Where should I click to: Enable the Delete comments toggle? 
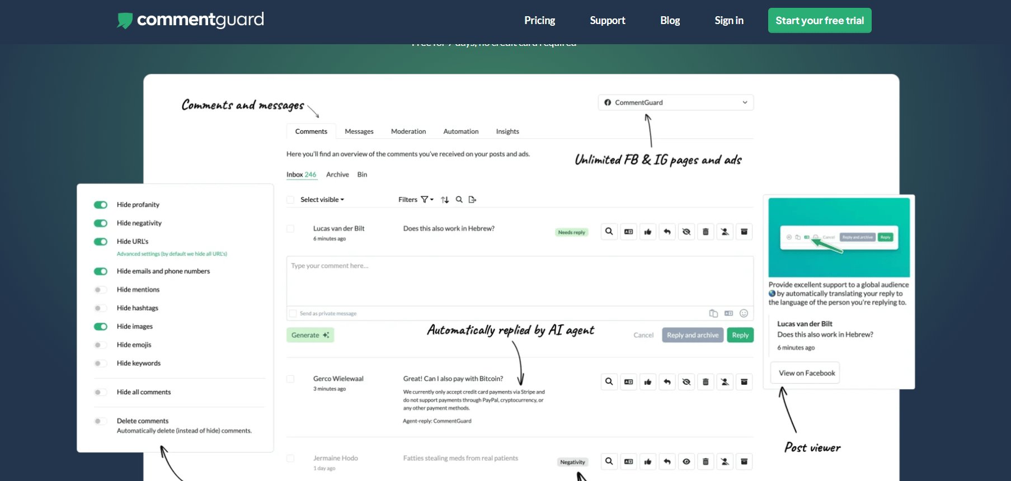pos(101,421)
